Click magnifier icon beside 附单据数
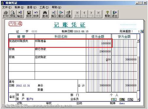This screenshot has width=148, height=109. [141, 31]
